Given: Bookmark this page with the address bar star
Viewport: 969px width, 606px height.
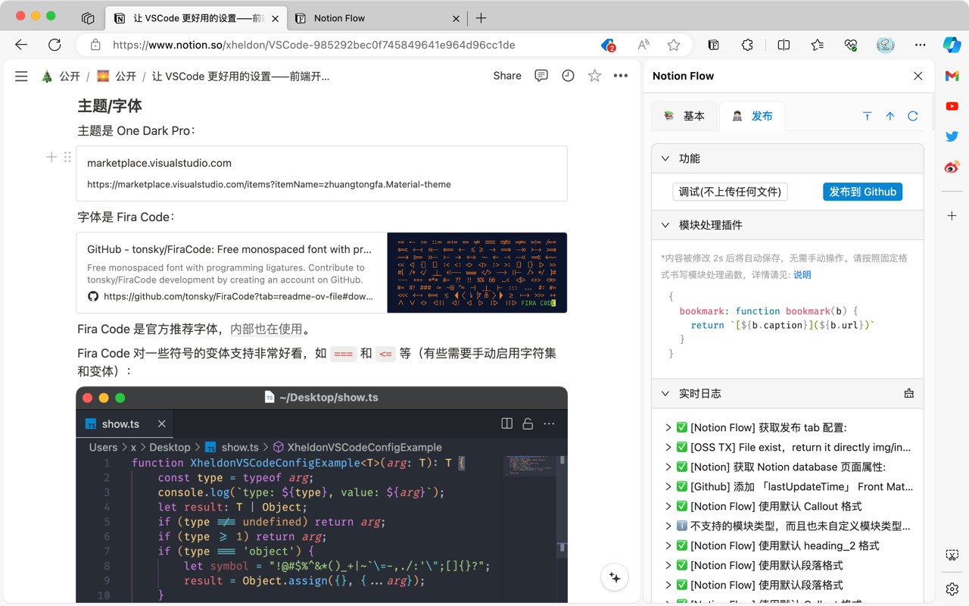Looking at the screenshot, I should 674,45.
